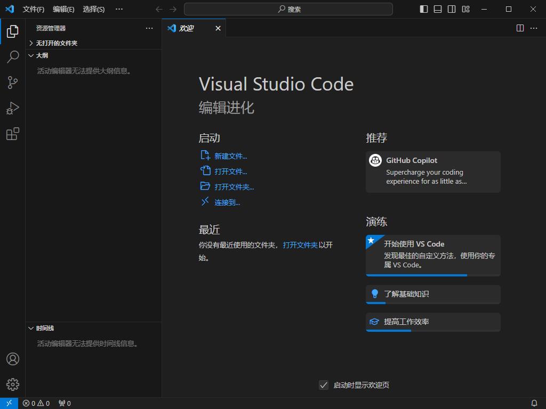Click the progress bar under 提高工作效率
This screenshot has width=546, height=409.
coord(433,331)
